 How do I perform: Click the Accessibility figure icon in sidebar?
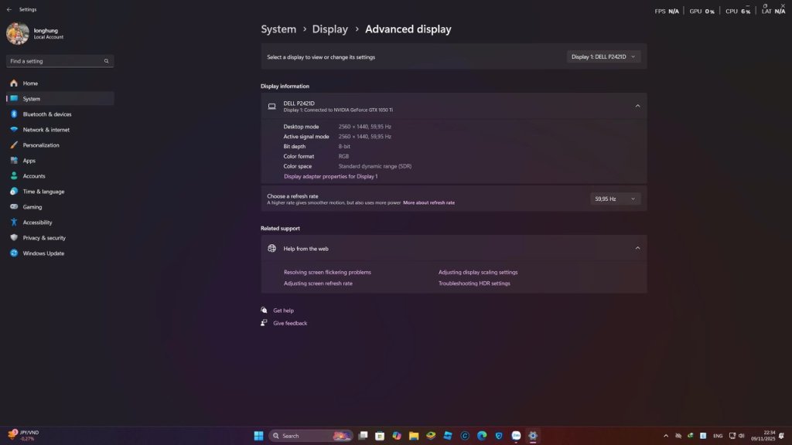coord(14,222)
